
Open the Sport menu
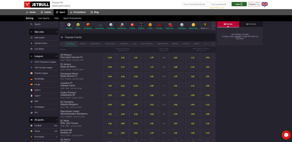[x=60, y=12]
